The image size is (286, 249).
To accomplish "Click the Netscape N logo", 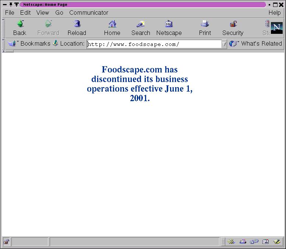I will click(x=277, y=28).
